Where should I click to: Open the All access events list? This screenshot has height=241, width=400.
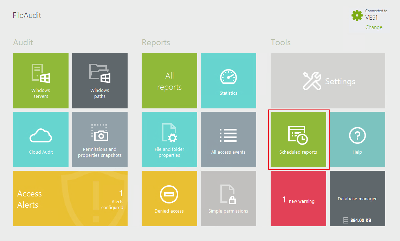click(x=228, y=140)
